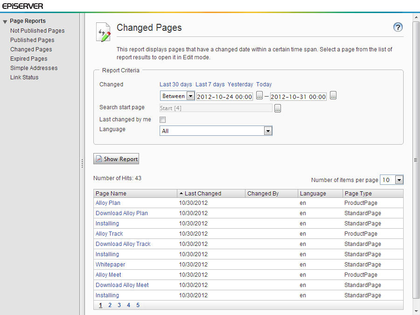This screenshot has width=420, height=315.
Task: Select Changed Pages in the sidebar
Action: pos(31,49)
